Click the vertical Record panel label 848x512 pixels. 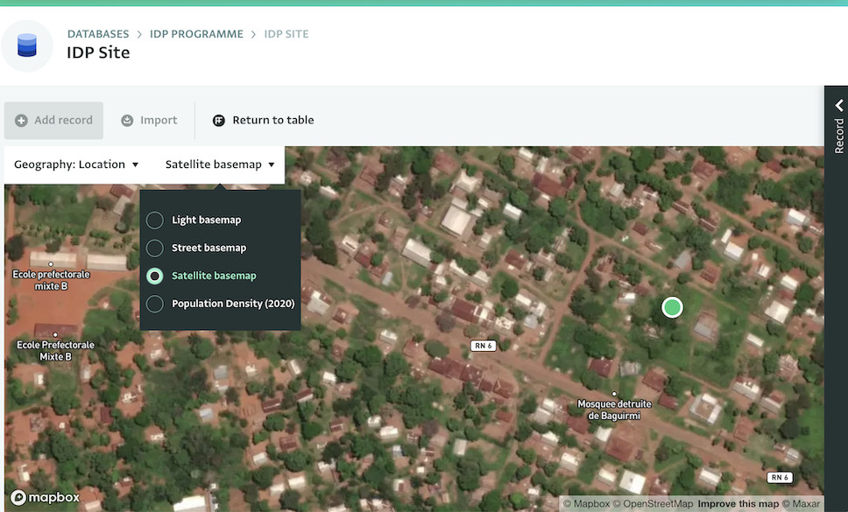[839, 137]
